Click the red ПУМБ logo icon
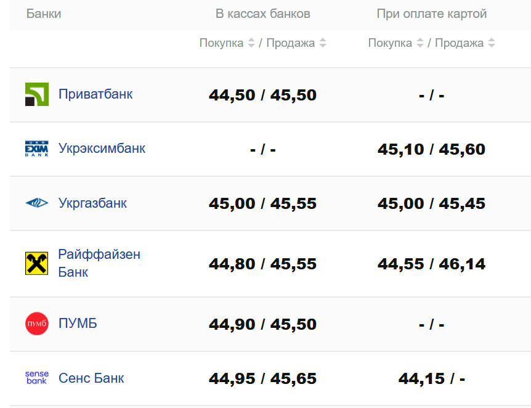The image size is (531, 408). point(37,324)
